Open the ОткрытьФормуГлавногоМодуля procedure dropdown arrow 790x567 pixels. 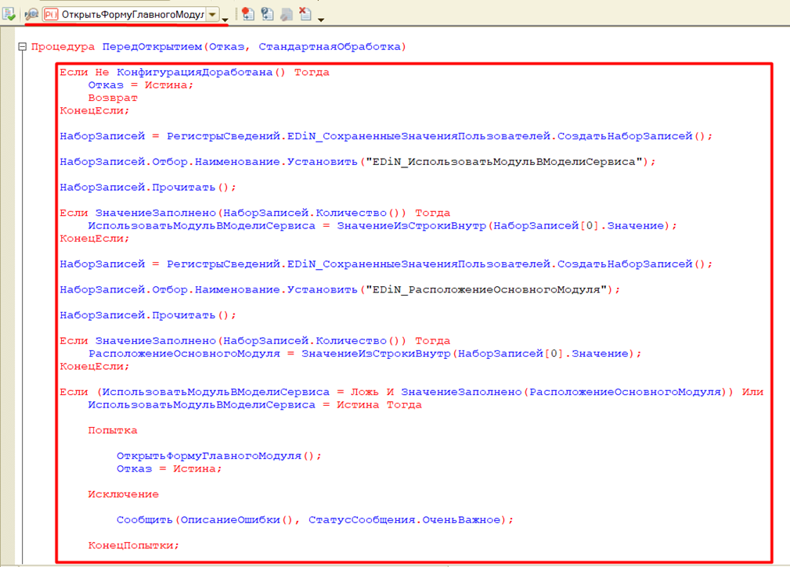pos(212,14)
